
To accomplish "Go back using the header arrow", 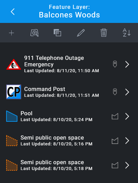I will 13,12.
